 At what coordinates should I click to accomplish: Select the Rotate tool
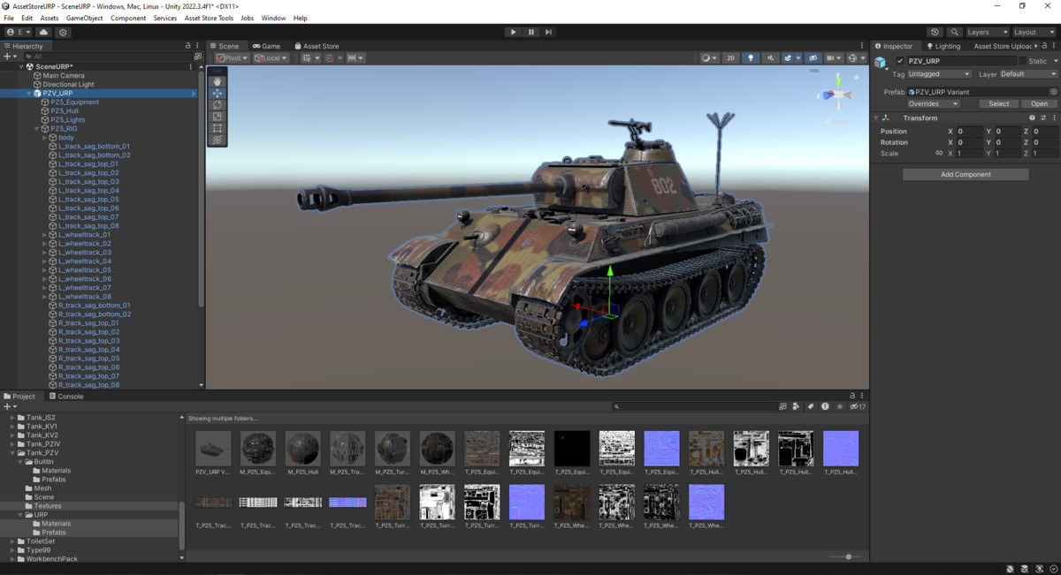217,104
